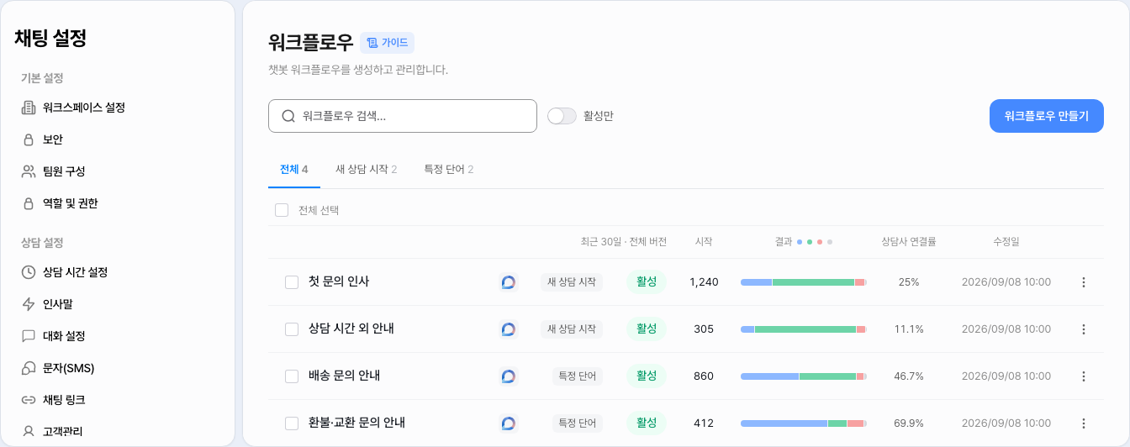Toggle the 활성만 switch

[562, 116]
